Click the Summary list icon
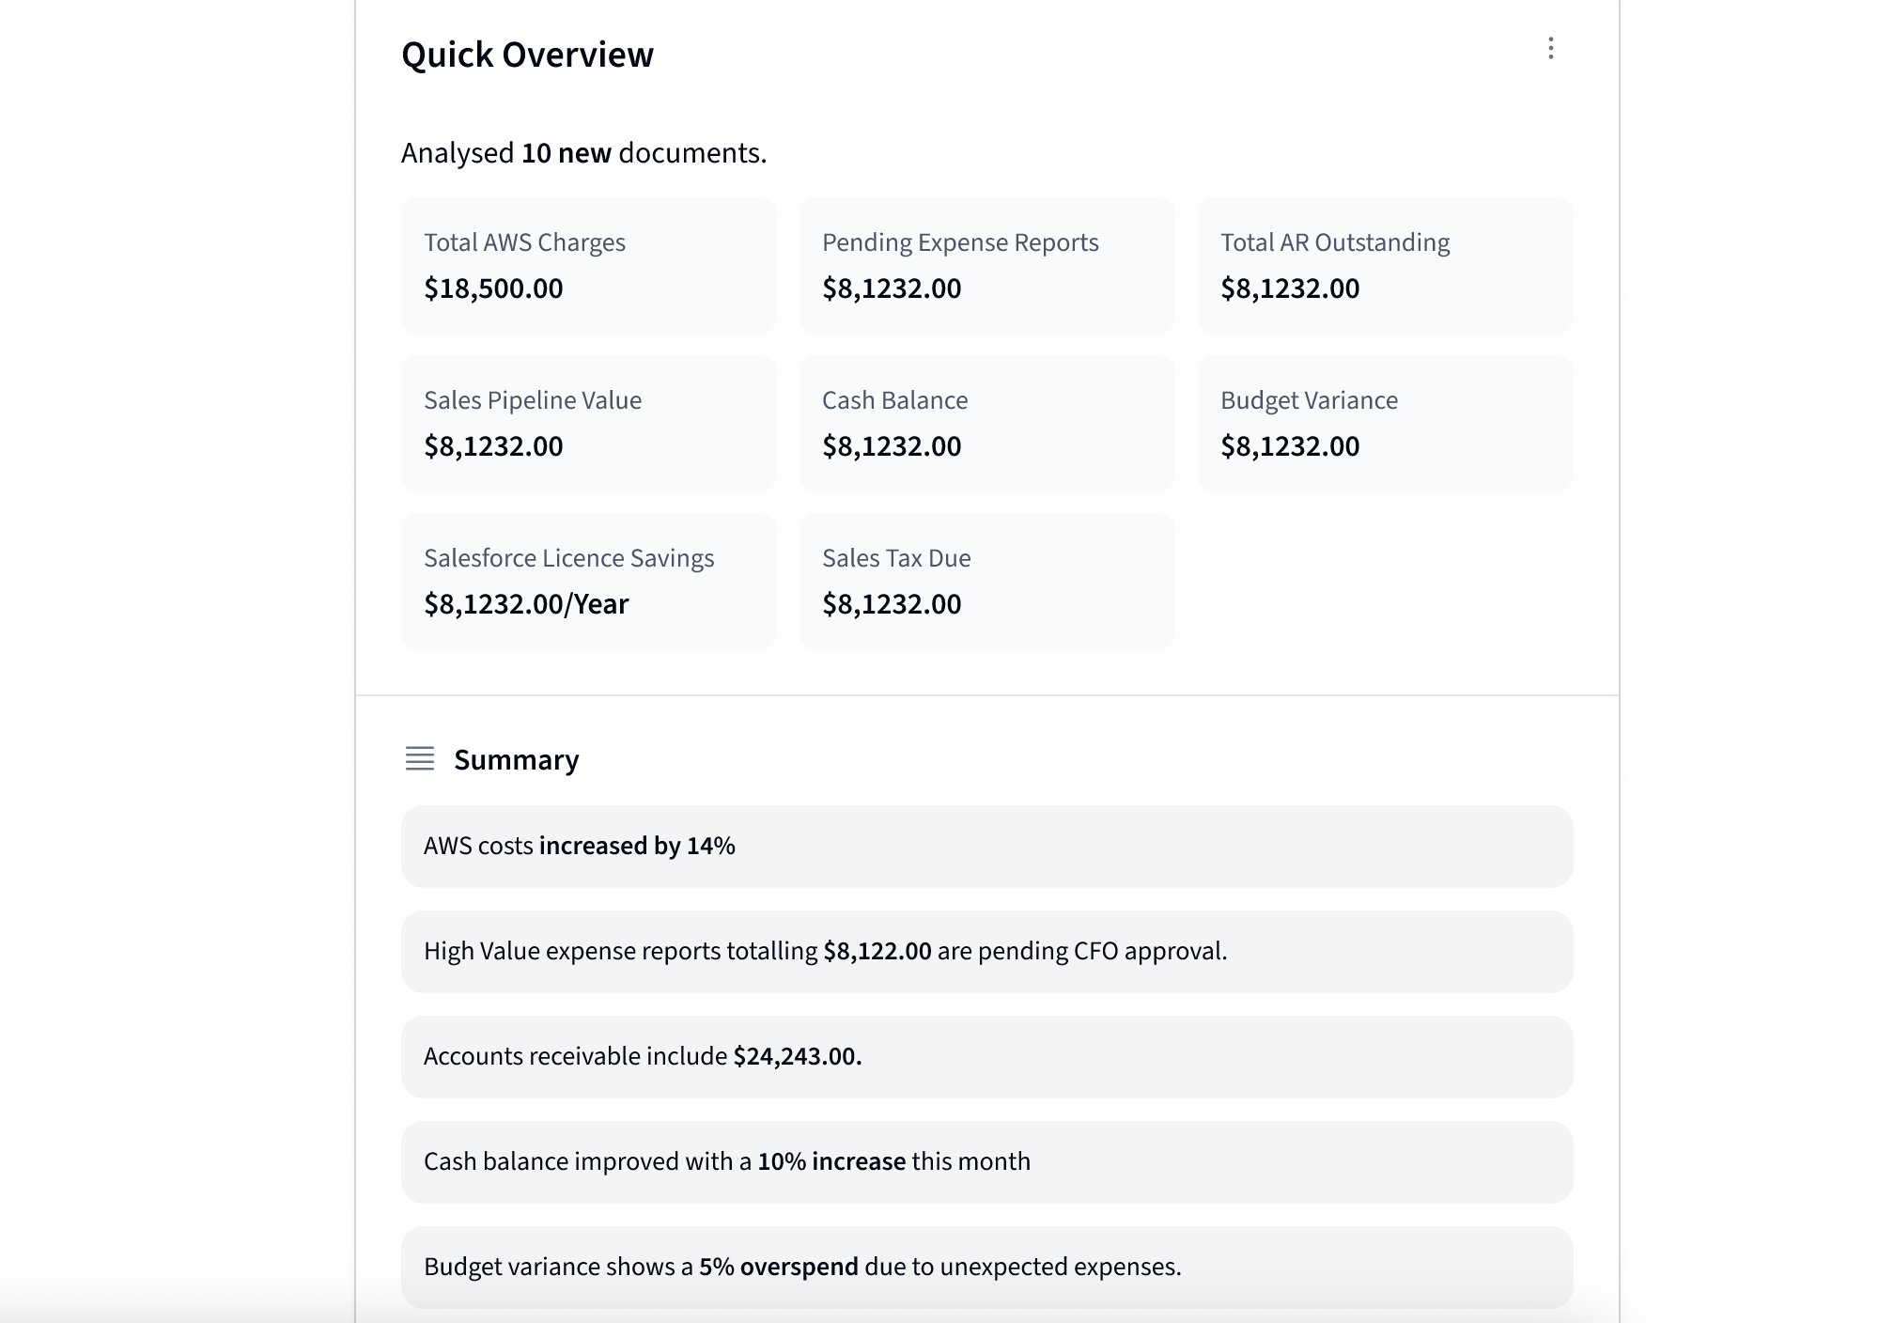This screenshot has height=1323, width=1894. (x=420, y=758)
